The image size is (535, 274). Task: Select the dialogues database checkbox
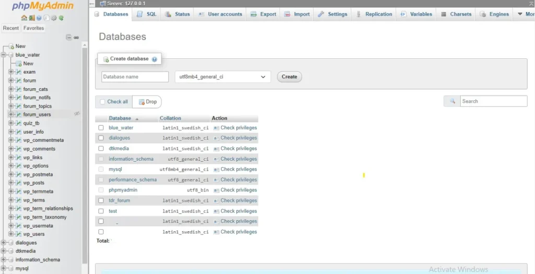click(x=101, y=138)
